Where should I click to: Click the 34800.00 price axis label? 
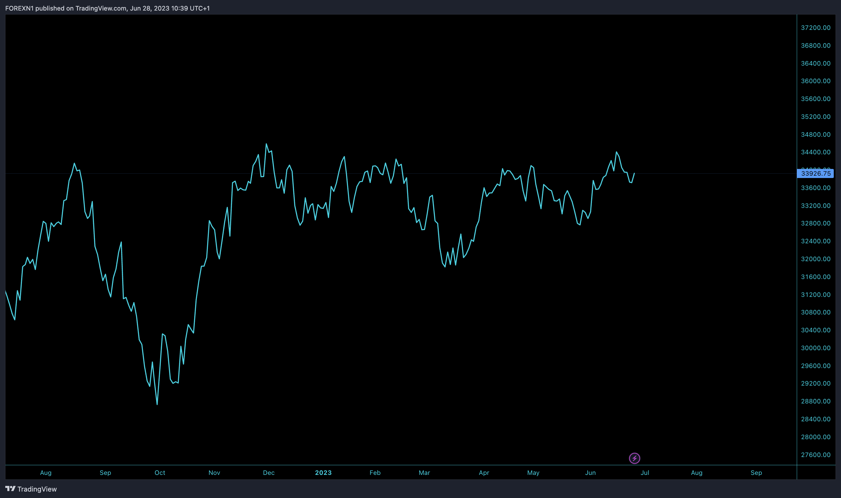click(x=816, y=135)
